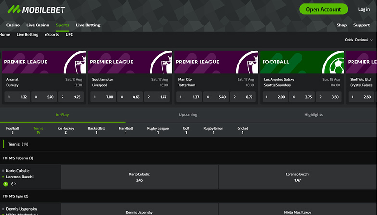This screenshot has height=215, width=377.
Task: Bet on Los Angeles Galaxy at 2.00
Action: pyautogui.click(x=275, y=97)
